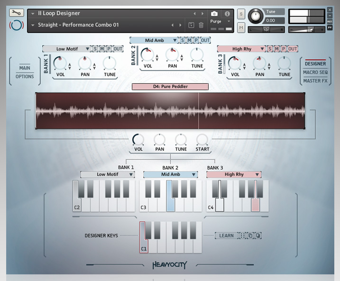Open Bank 3 High Rhy dropdown at top
340x281 pixels.
coord(241,49)
